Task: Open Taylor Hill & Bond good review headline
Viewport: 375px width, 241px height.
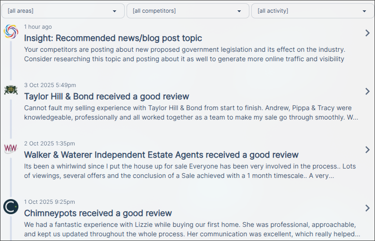Action: coord(106,96)
